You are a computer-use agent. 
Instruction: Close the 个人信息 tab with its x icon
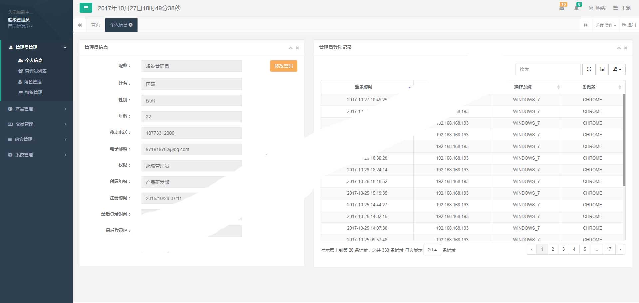[131, 25]
